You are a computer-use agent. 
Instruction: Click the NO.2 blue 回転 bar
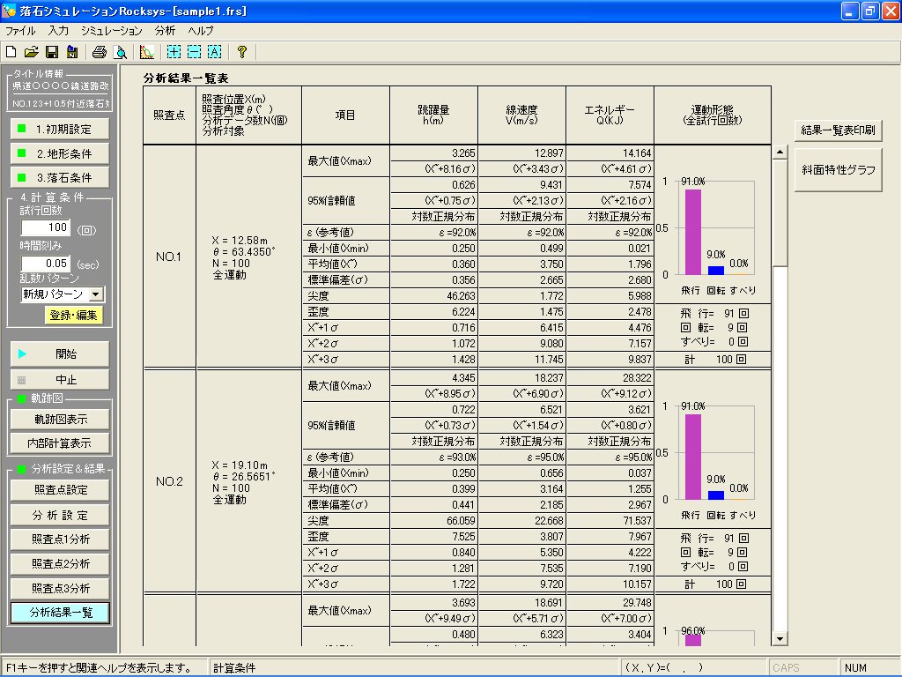click(716, 495)
